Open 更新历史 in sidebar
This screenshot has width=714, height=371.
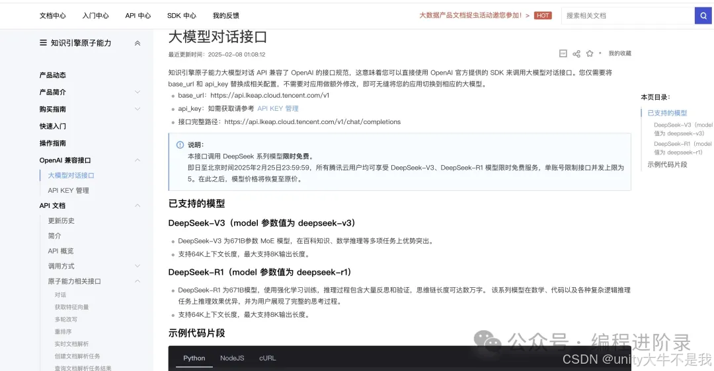[61, 220]
